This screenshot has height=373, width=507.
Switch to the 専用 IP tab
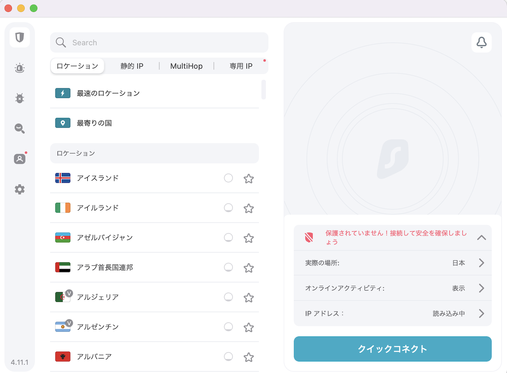[x=241, y=66]
